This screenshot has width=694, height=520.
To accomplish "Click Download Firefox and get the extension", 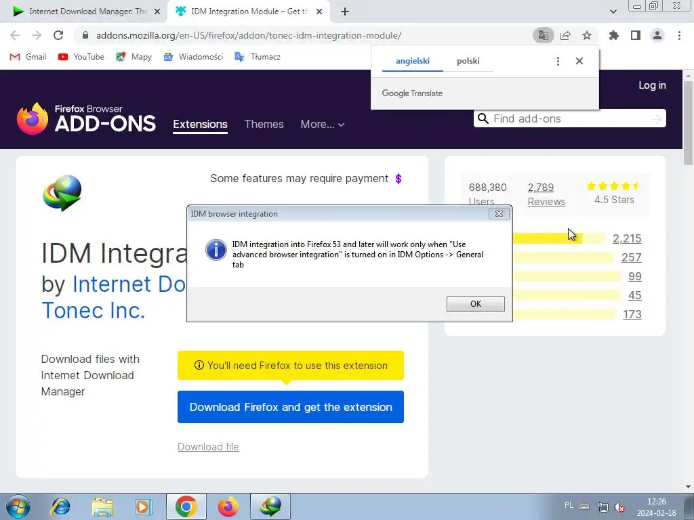I will 291,407.
